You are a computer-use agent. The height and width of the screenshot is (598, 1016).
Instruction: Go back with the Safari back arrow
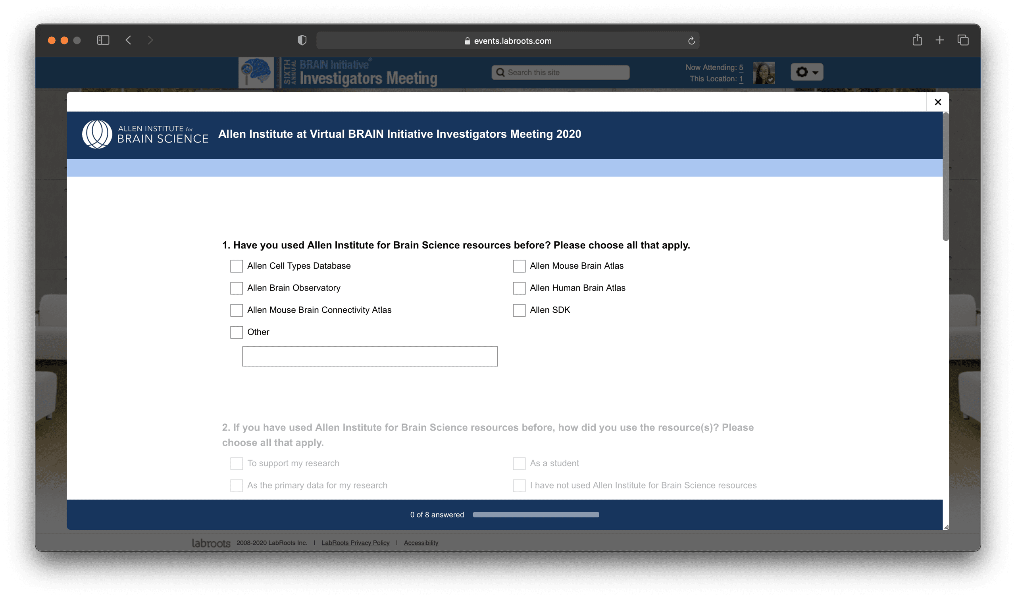[x=128, y=40]
